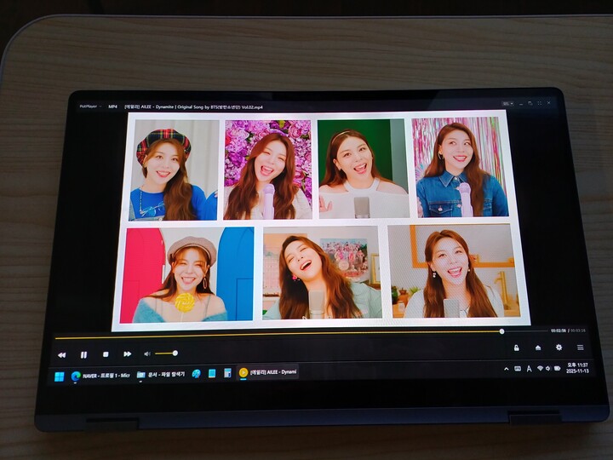Click the eject/open file icon

[537, 348]
